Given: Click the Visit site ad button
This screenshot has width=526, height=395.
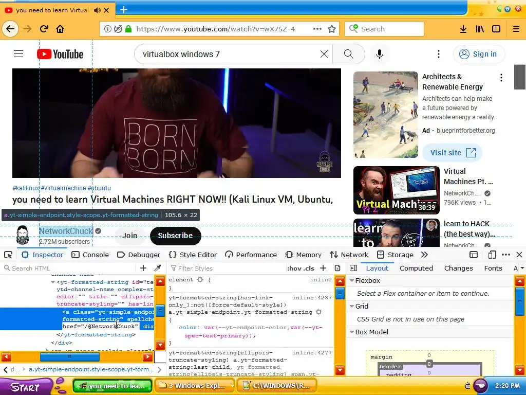Looking at the screenshot, I should pos(453,152).
